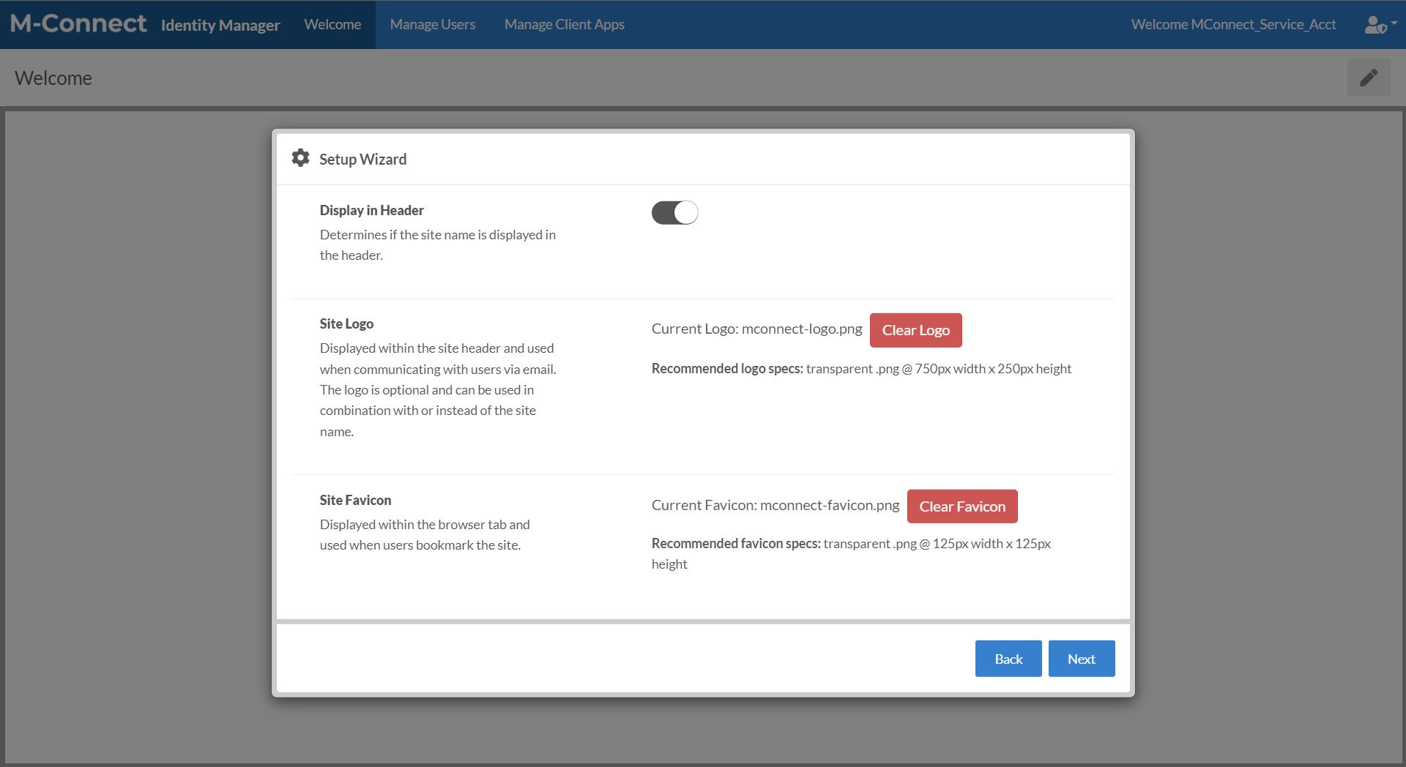Click the Setup Wizard title text
1406x767 pixels.
click(362, 159)
